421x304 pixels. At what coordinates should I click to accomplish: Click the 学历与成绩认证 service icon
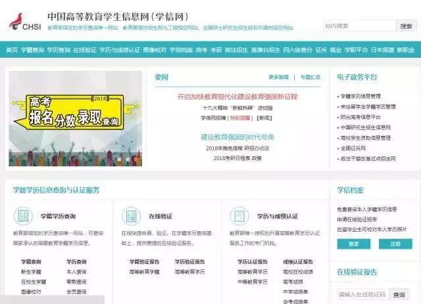point(239,216)
